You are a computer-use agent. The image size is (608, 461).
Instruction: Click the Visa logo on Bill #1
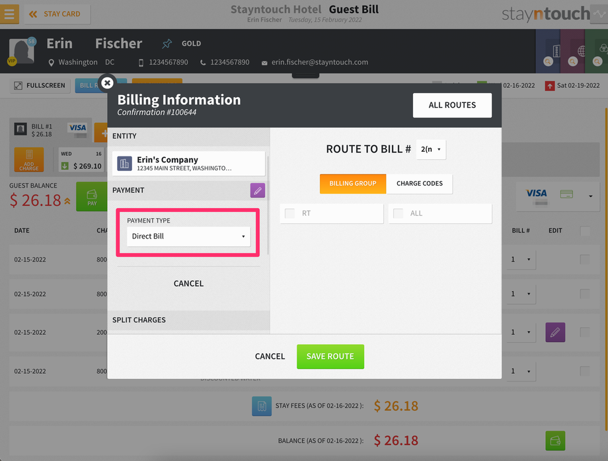[x=77, y=127]
